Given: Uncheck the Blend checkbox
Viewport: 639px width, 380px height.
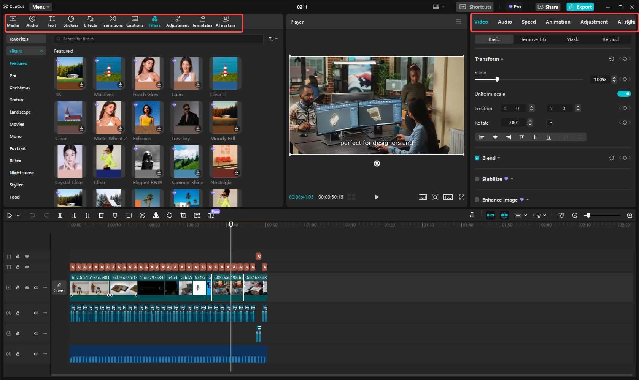Looking at the screenshot, I should 477,158.
